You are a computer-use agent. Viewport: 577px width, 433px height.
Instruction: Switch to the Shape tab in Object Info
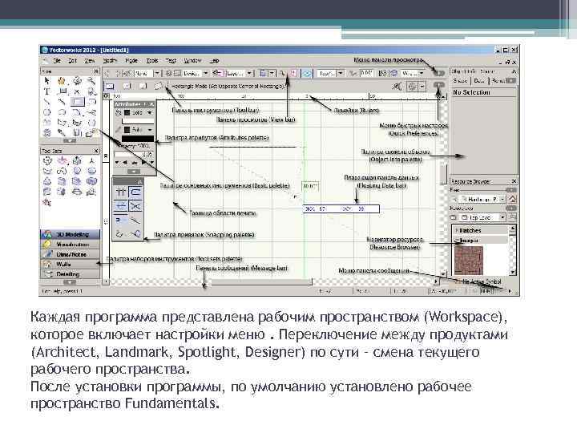[460, 81]
